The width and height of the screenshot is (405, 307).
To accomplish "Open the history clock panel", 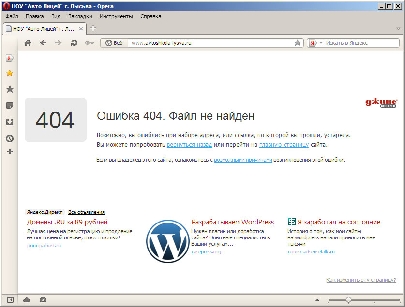I will tap(10, 139).
